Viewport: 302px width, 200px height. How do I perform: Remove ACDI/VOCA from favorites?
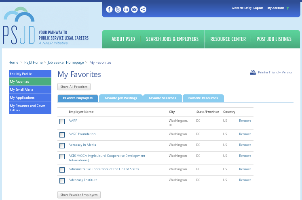(245, 156)
